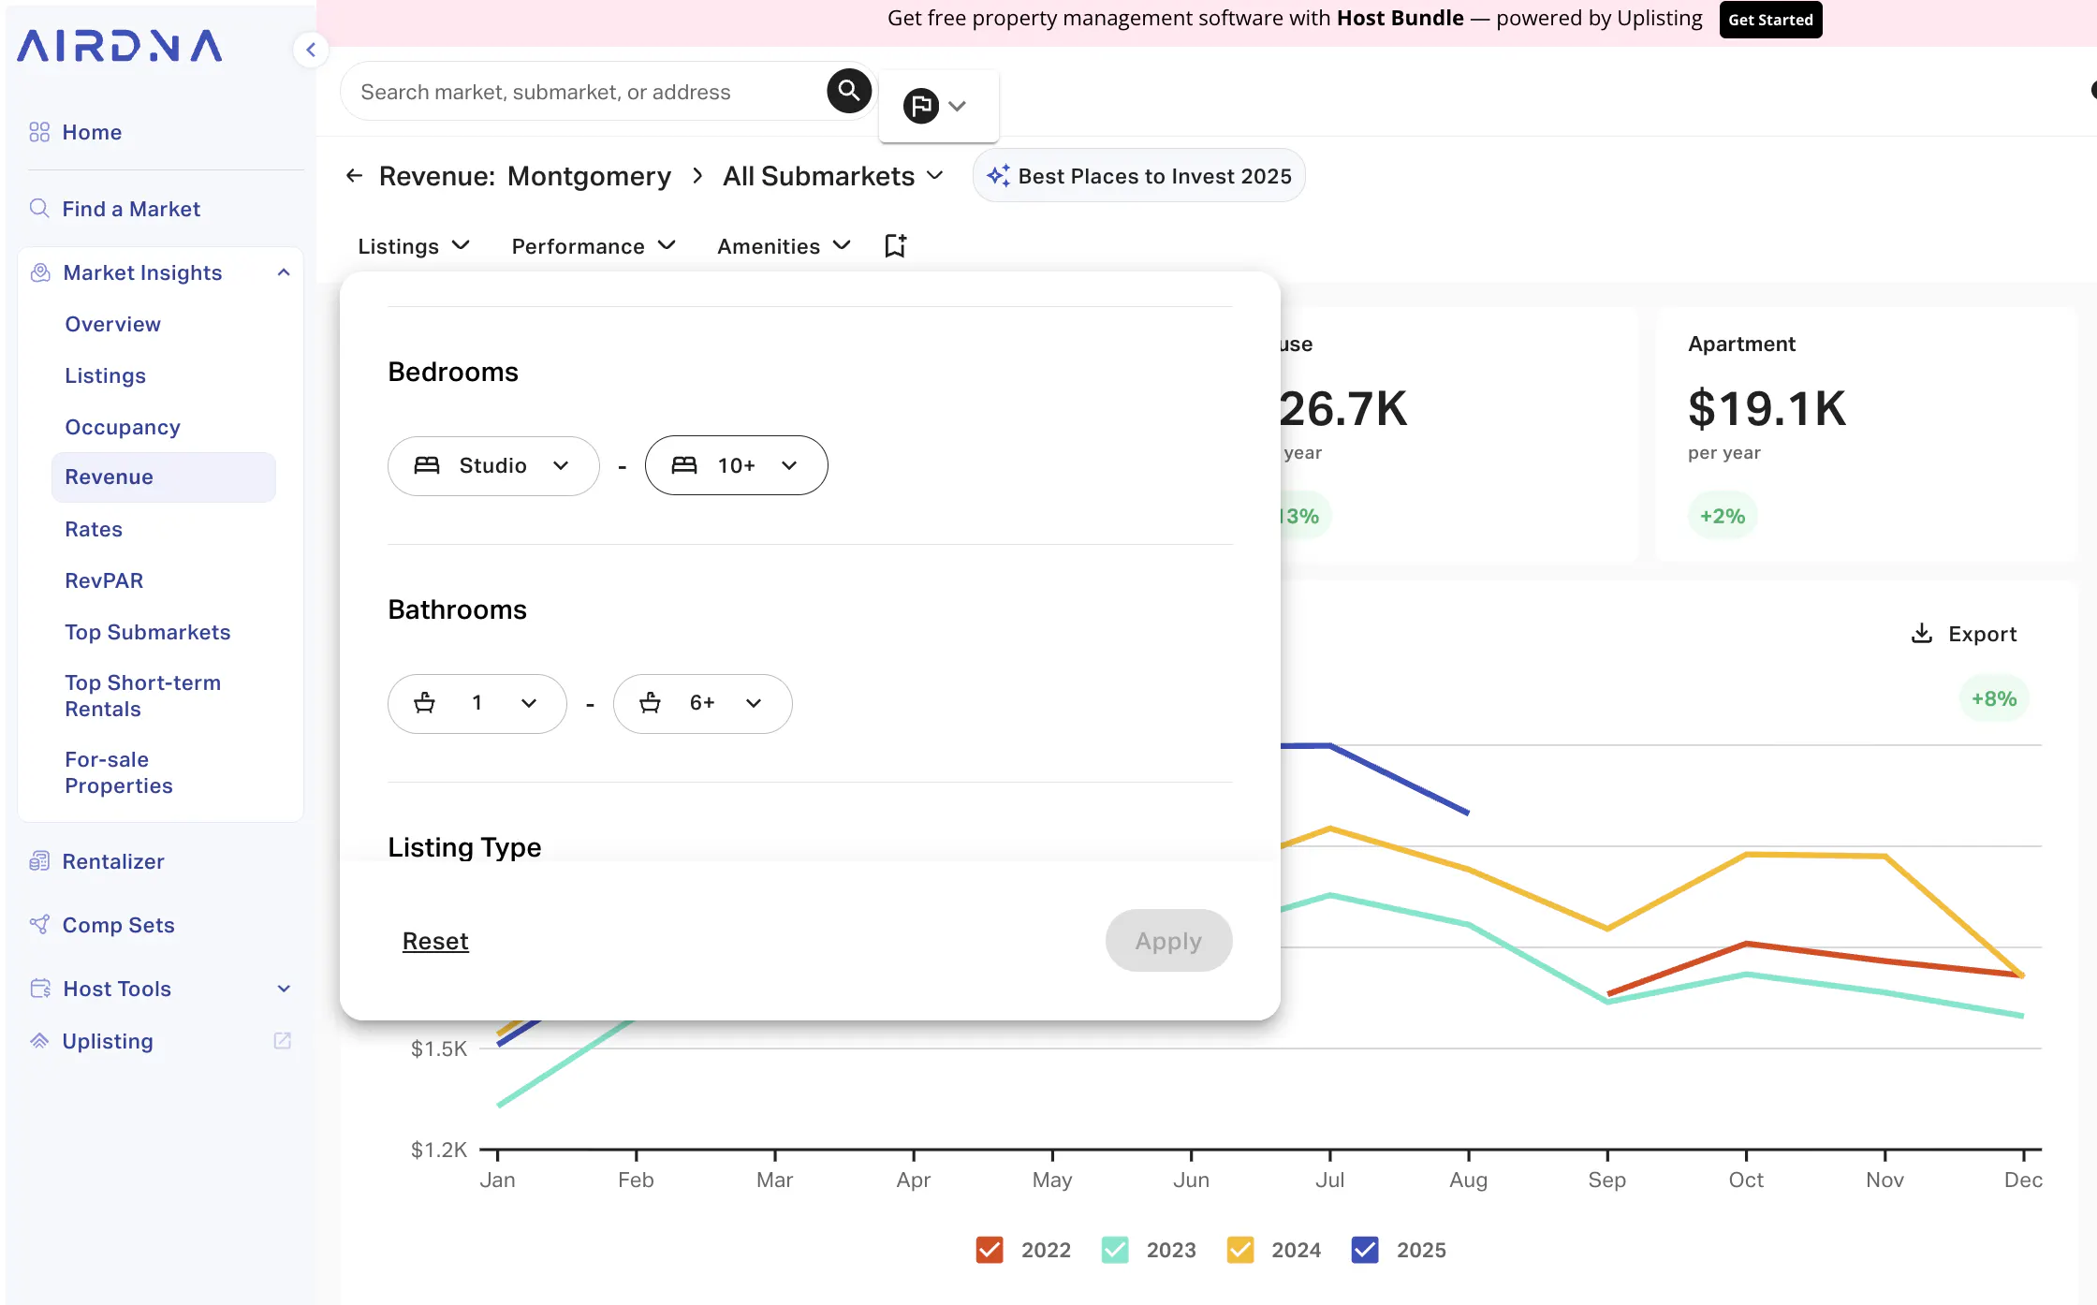
Task: Open RevPAR in the sidebar
Action: coord(104,580)
